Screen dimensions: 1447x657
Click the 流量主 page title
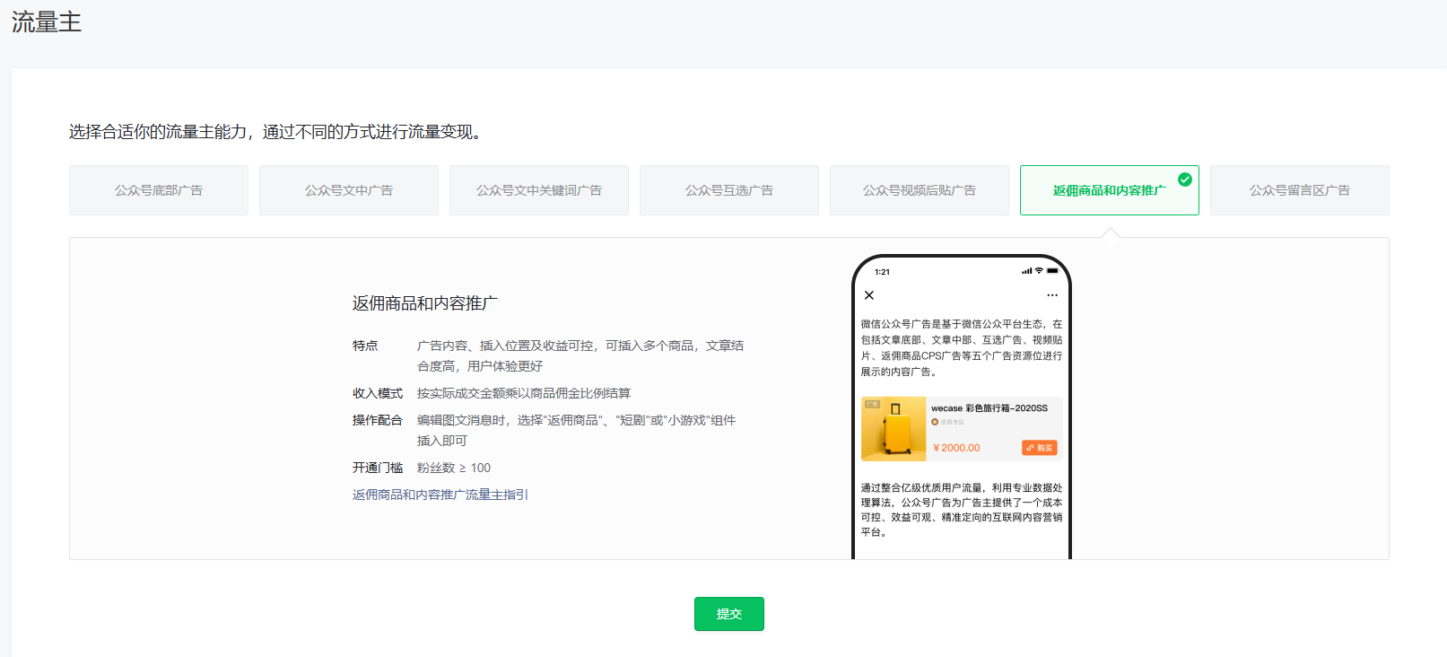coord(47,22)
